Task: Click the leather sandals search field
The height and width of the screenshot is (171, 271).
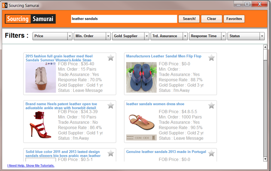Action: click(x=124, y=18)
